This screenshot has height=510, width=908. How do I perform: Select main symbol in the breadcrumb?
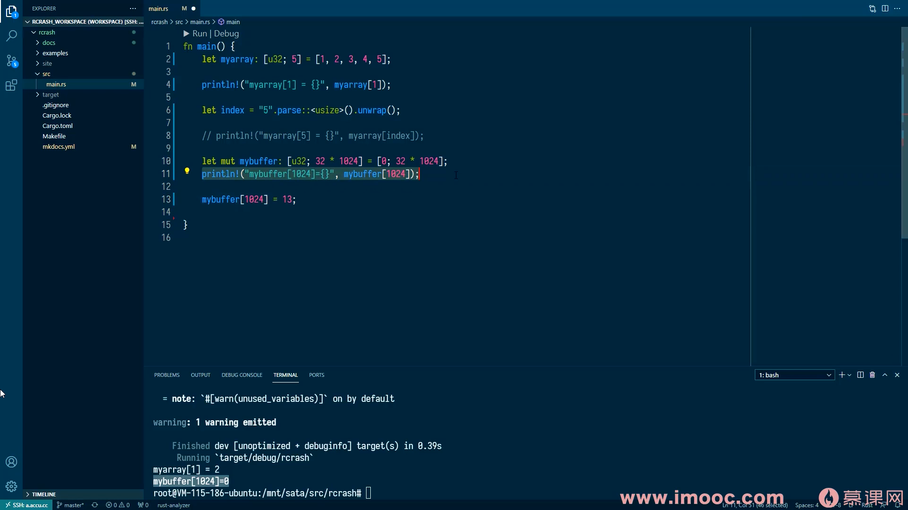(229, 22)
